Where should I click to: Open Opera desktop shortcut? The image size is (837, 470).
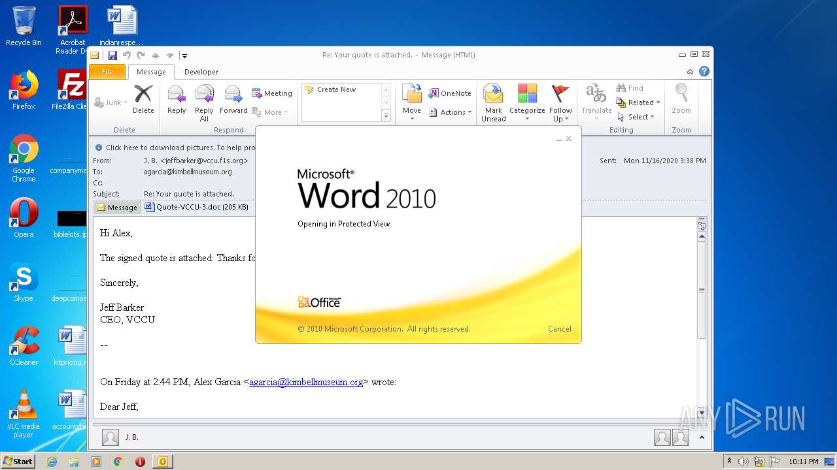[24, 218]
